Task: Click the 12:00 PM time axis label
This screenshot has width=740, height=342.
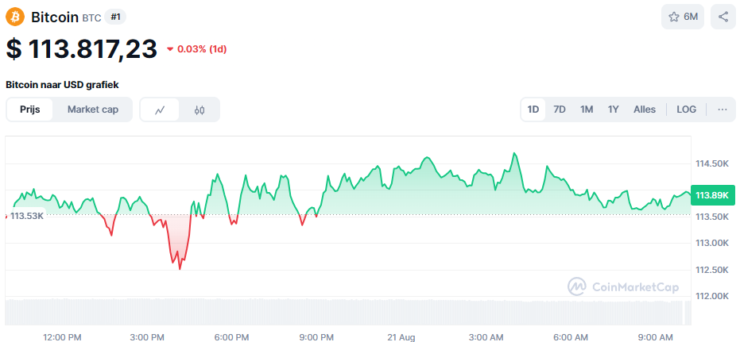Action: click(61, 337)
